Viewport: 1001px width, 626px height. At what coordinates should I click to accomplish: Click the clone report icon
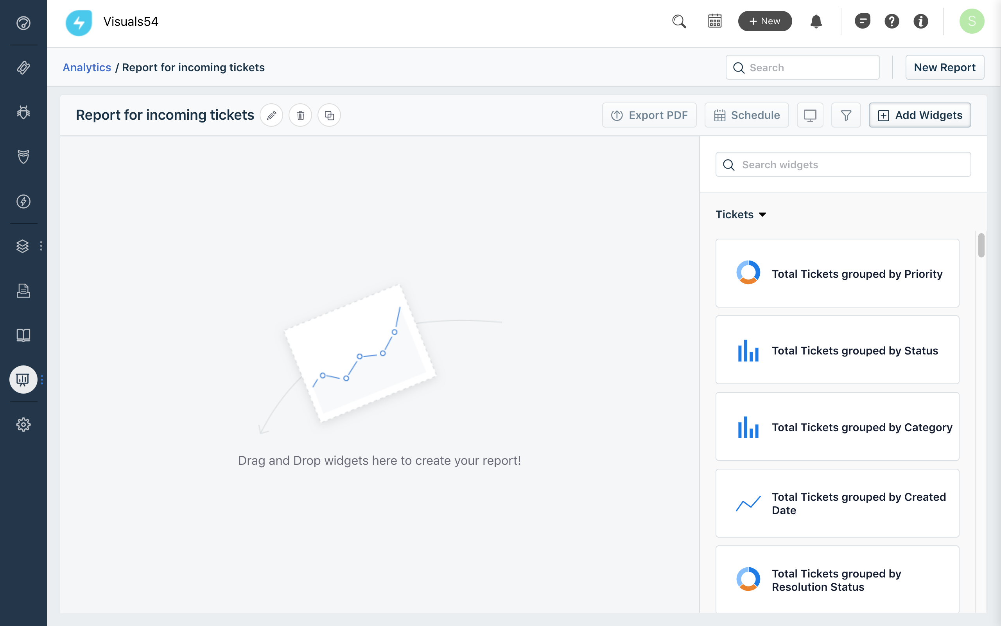(329, 115)
